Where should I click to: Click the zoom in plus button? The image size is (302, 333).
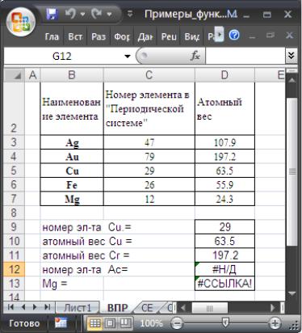pyautogui.click(x=274, y=323)
